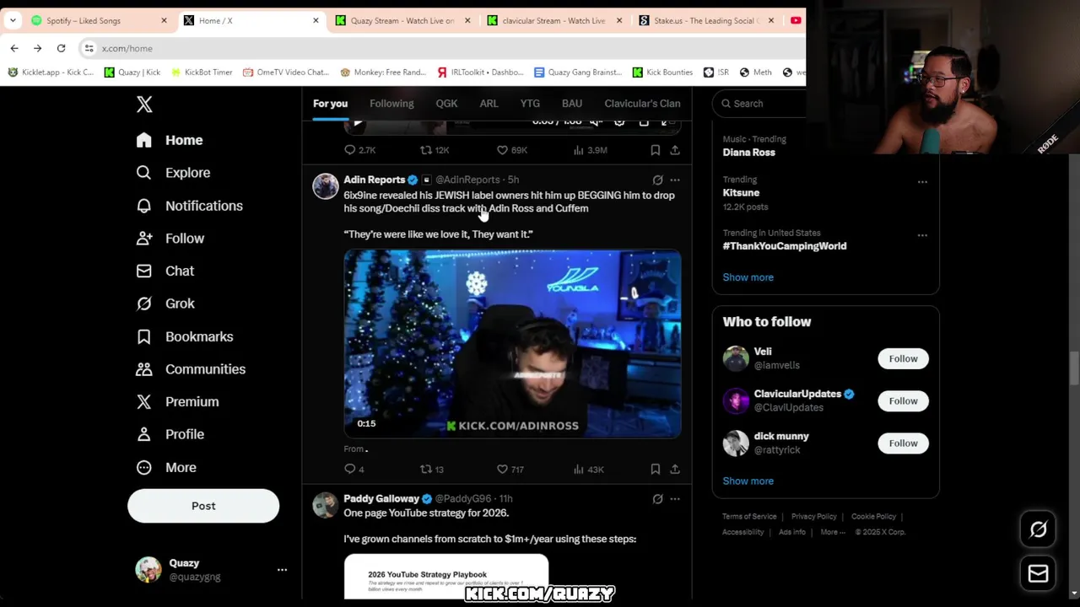Share the top post above Adin Reports

[675, 150]
